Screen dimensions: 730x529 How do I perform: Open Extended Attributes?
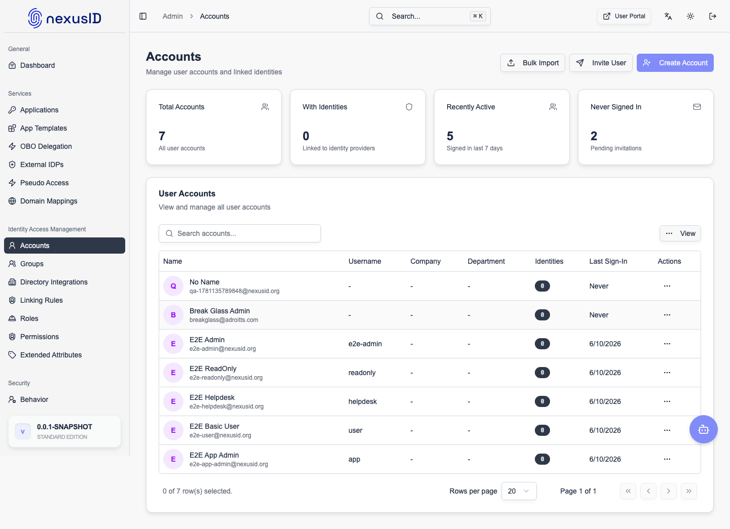point(64,355)
